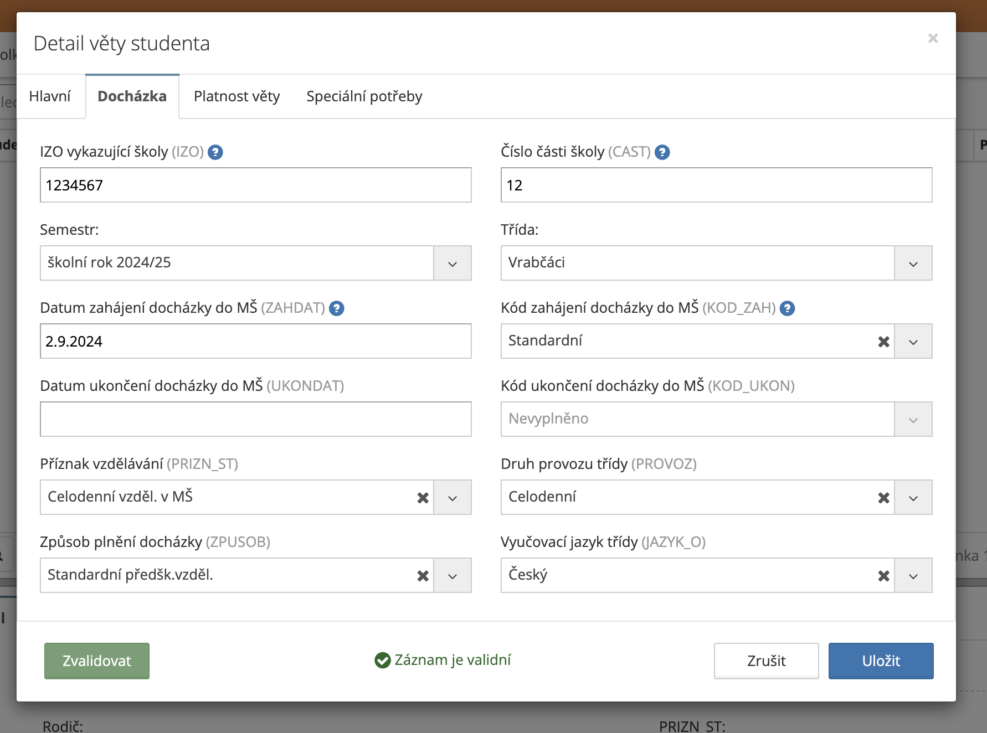Show help for Datum zahájení docházky (ZAHDAT)

tap(336, 308)
